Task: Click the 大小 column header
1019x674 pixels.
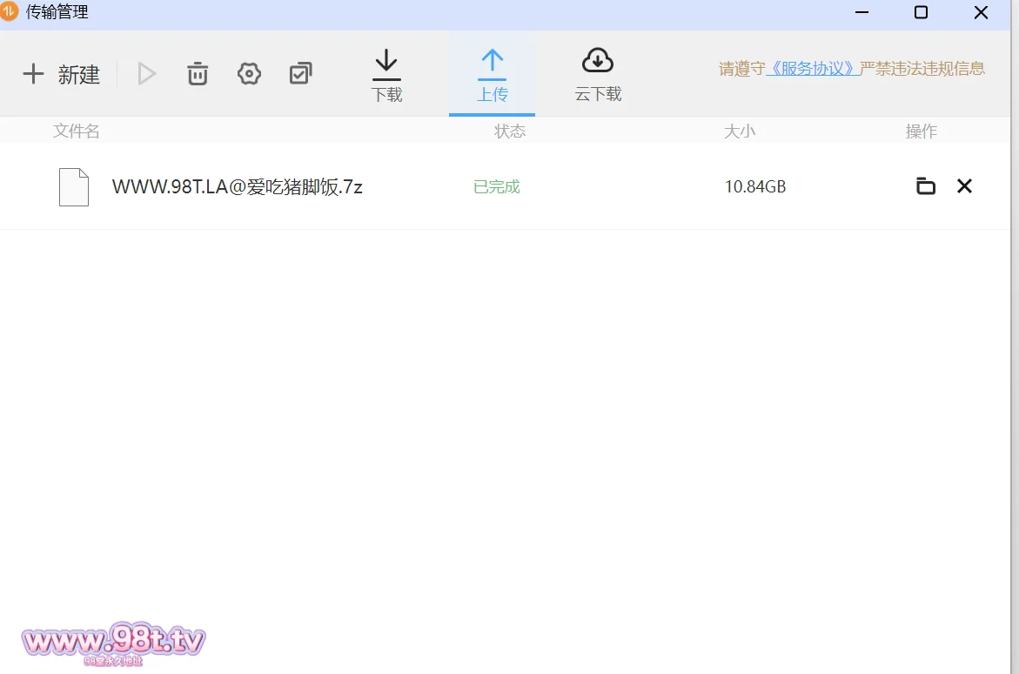Action: (x=740, y=131)
